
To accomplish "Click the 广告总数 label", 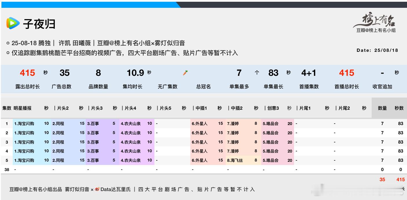I will [62, 87].
